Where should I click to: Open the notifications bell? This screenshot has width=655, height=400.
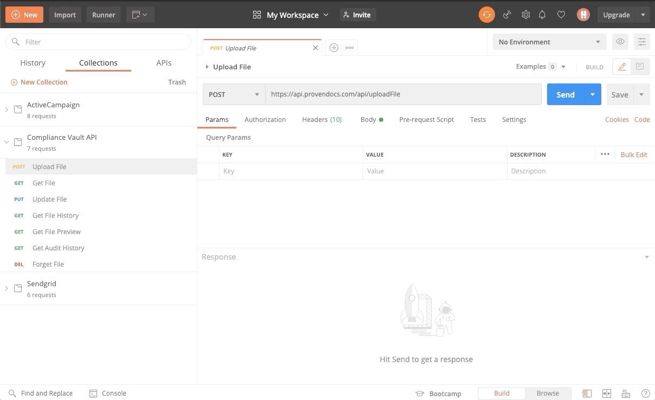542,15
